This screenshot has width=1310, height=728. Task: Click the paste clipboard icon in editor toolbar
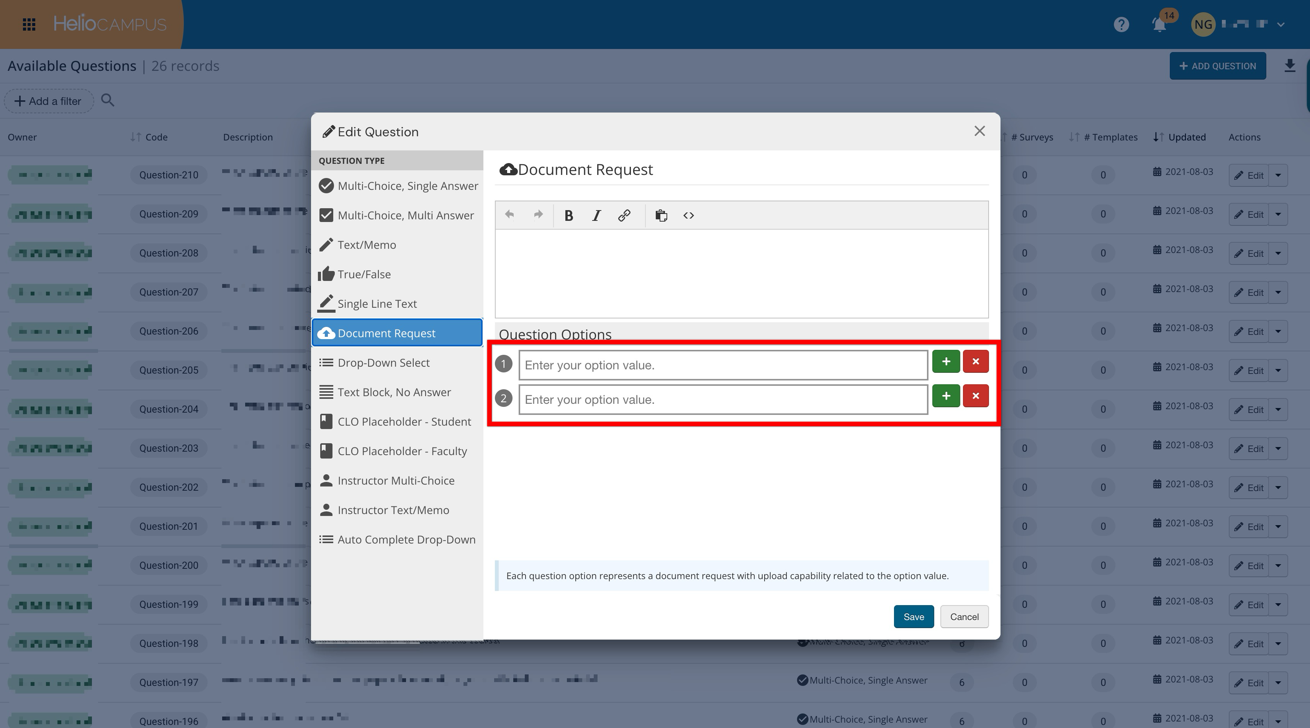point(661,215)
